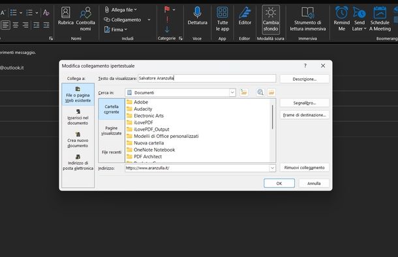
Task: Click Annulla to cancel
Action: tap(314, 183)
